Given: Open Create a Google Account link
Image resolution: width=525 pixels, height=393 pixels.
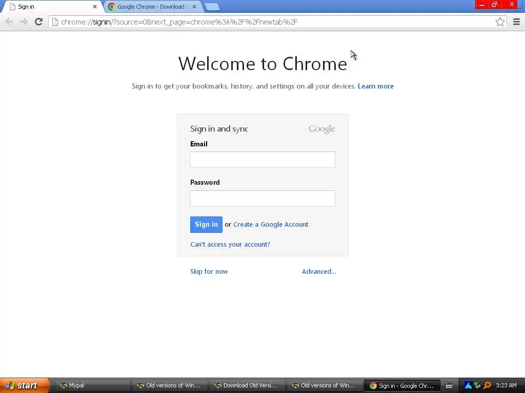Looking at the screenshot, I should (271, 225).
